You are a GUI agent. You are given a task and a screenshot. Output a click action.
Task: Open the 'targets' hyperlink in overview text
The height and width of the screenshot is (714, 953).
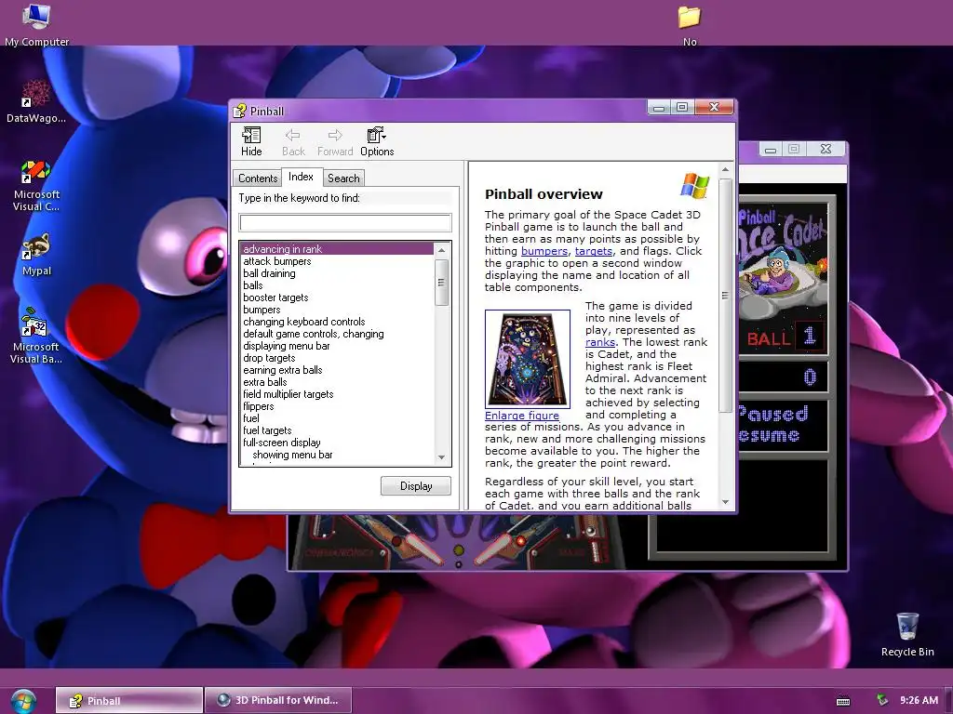[593, 251]
